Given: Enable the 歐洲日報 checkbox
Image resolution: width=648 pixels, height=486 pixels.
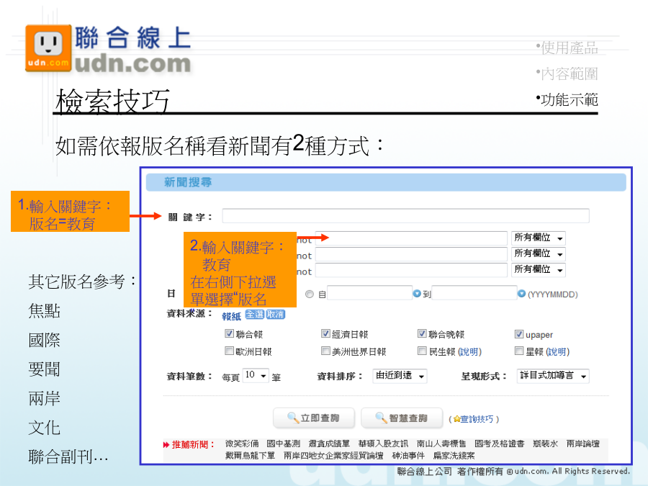Looking at the screenshot, I should tap(229, 351).
